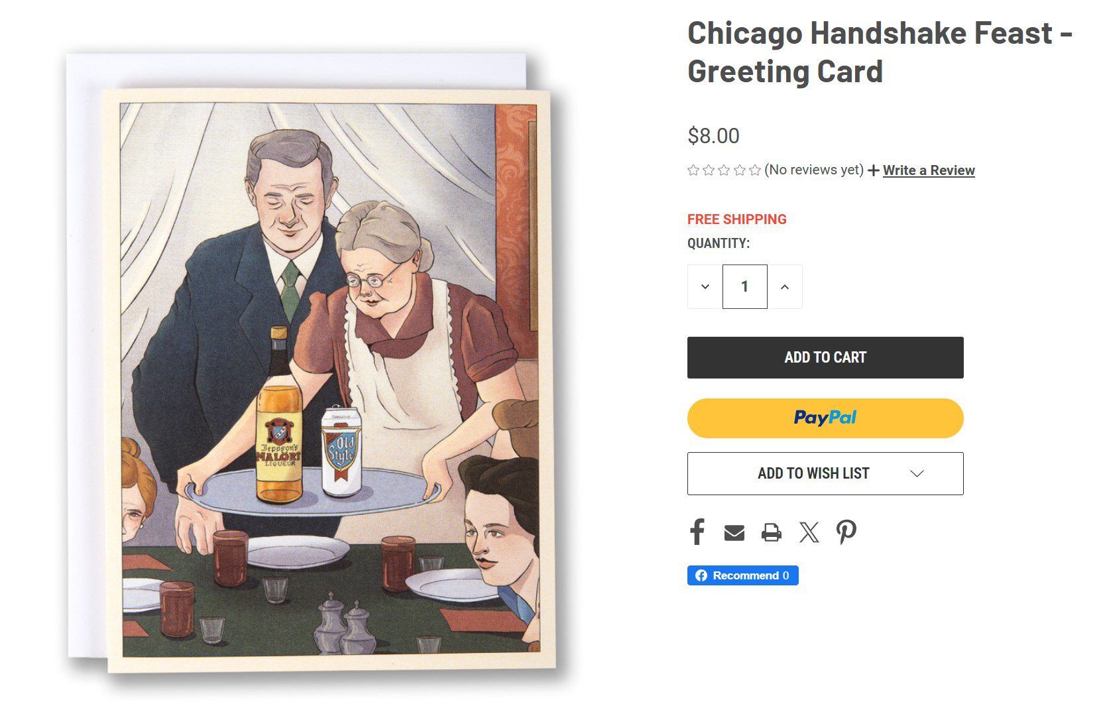
Task: Click the first review star
Action: click(693, 170)
